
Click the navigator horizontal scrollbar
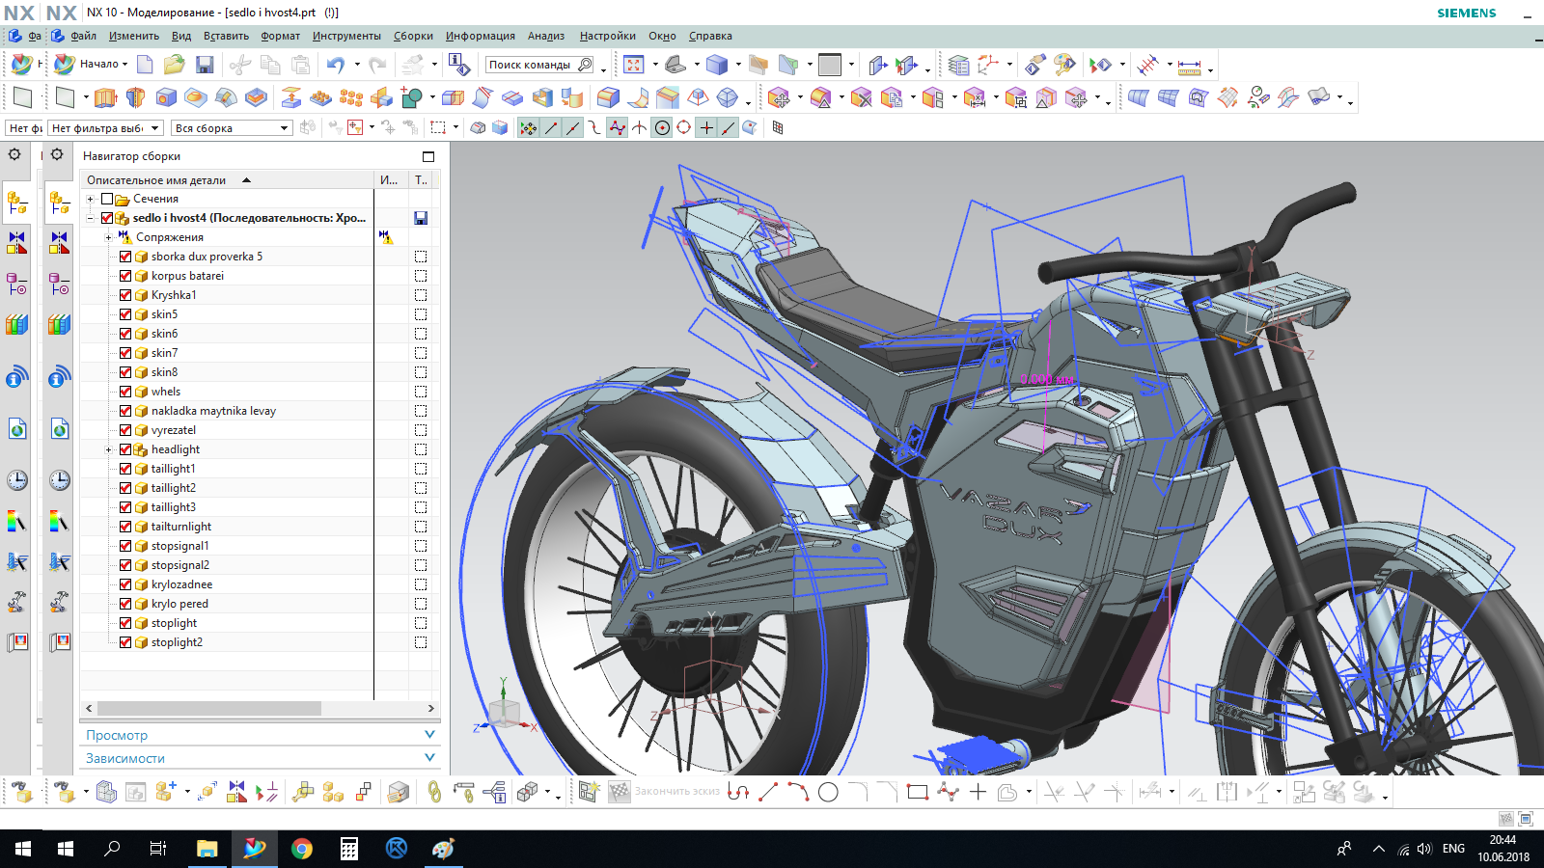(209, 708)
